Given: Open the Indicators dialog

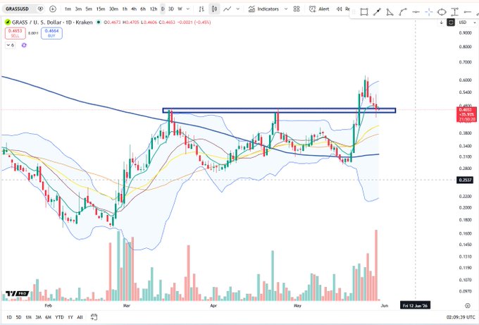Looking at the screenshot, I should click(x=263, y=9).
